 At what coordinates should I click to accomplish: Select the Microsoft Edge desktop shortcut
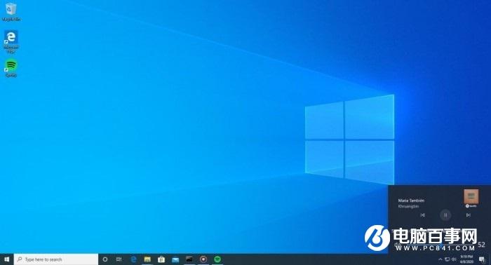pos(11,41)
